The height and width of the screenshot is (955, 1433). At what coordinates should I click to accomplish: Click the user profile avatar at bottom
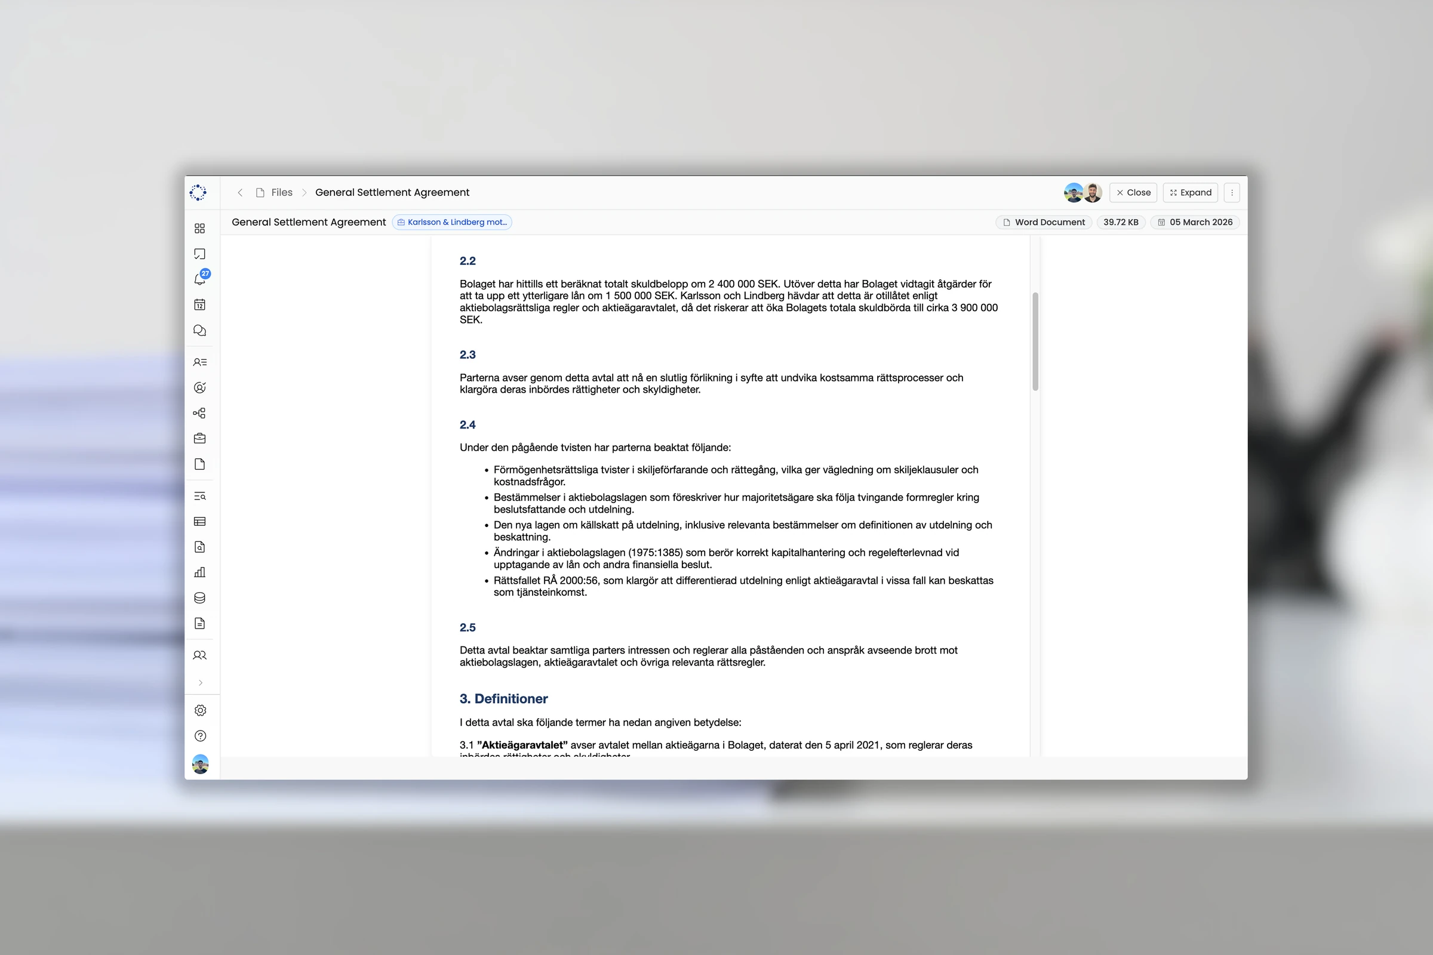(200, 764)
